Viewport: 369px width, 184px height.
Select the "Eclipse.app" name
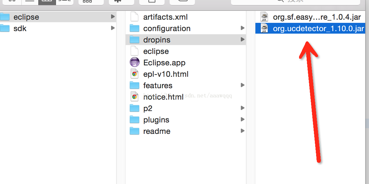coord(164,63)
